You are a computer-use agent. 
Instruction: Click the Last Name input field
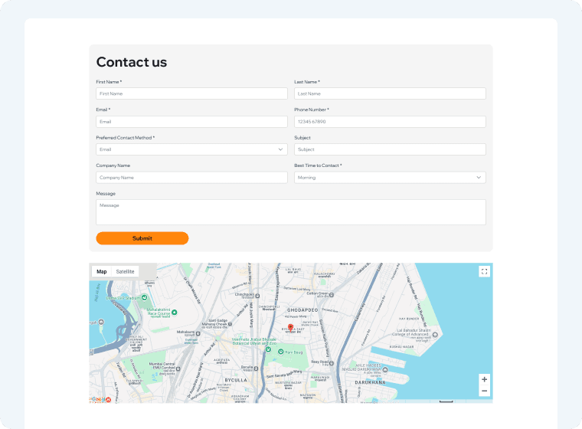390,93
